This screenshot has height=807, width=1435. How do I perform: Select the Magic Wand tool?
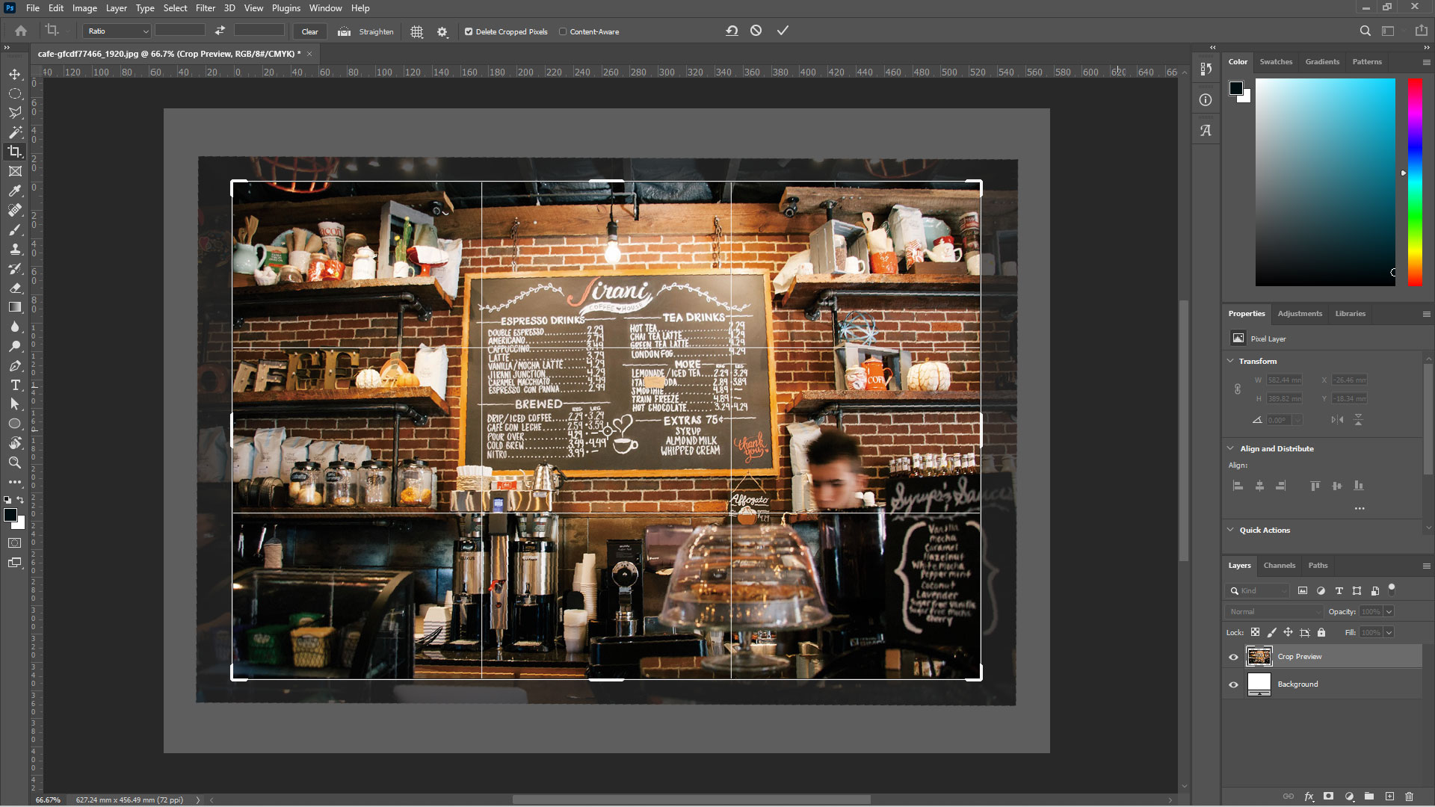pyautogui.click(x=15, y=132)
